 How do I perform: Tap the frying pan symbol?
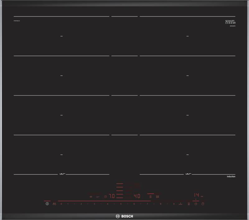coord(98,197)
